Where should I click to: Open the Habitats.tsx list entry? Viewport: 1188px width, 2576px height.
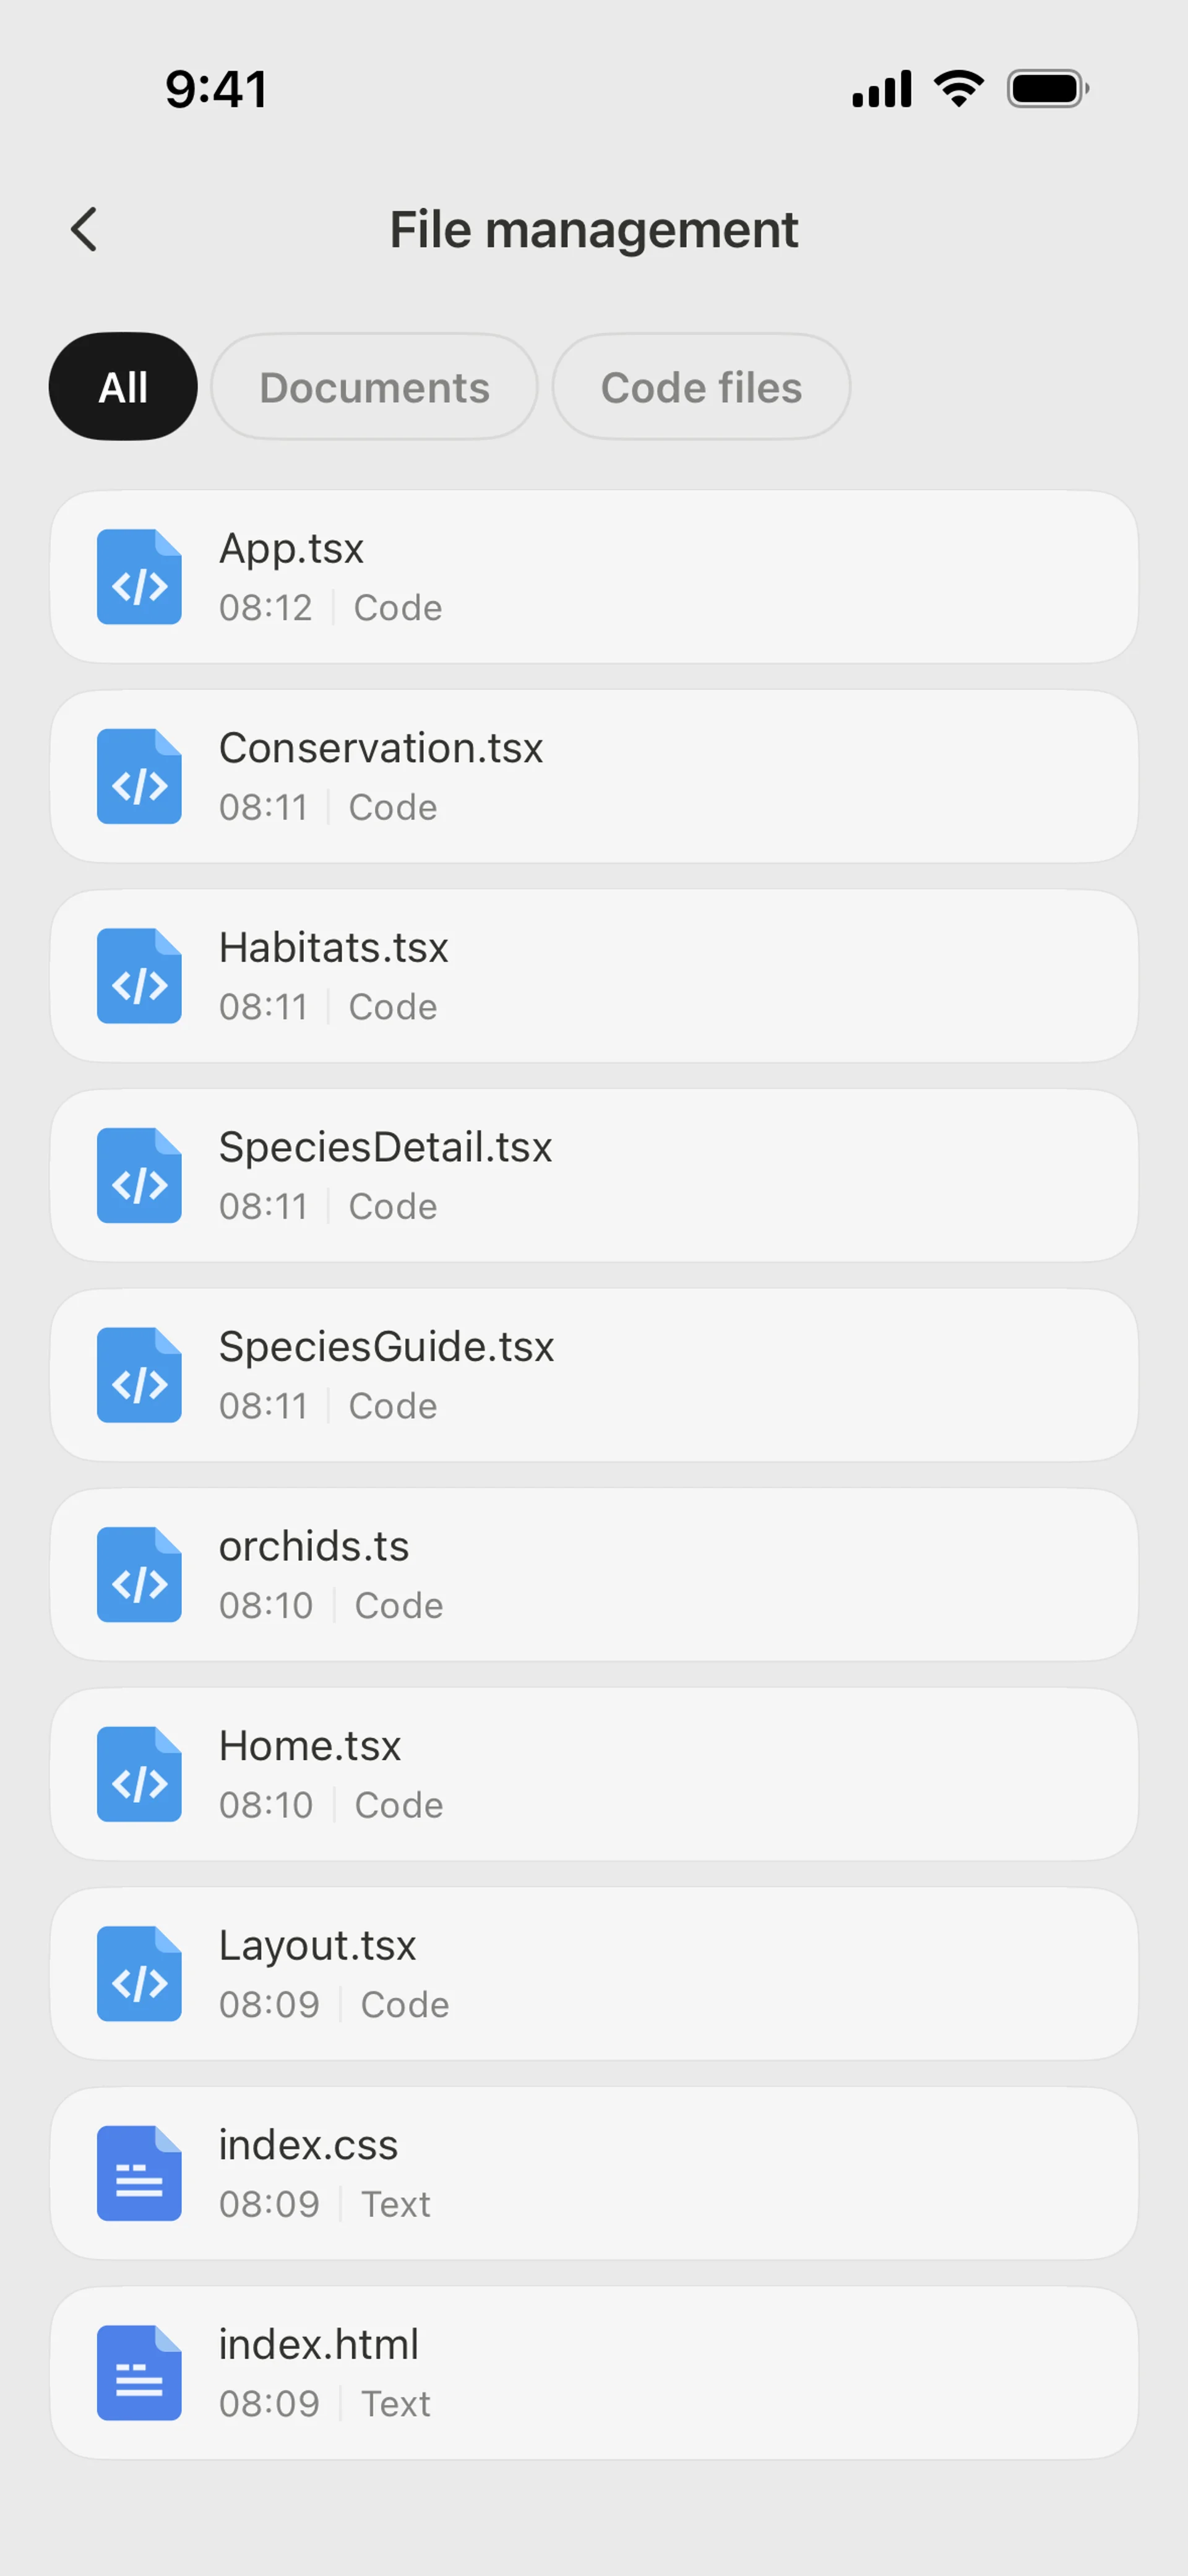[594, 976]
